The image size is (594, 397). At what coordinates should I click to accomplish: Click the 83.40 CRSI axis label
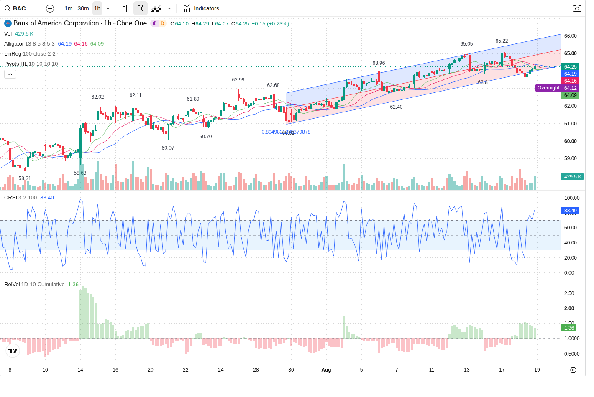570,211
